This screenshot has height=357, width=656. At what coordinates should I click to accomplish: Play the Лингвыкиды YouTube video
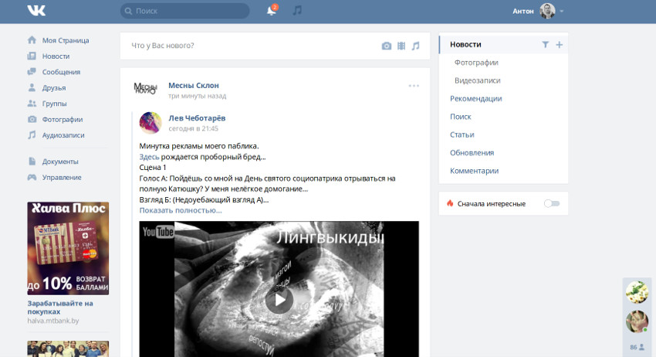pyautogui.click(x=279, y=299)
